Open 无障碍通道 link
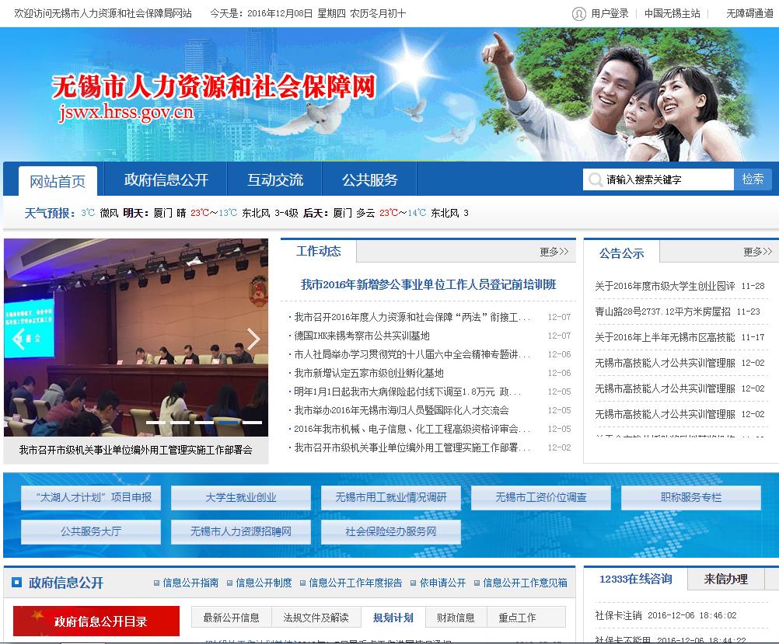Viewport: 779px width, 644px height. pos(749,13)
